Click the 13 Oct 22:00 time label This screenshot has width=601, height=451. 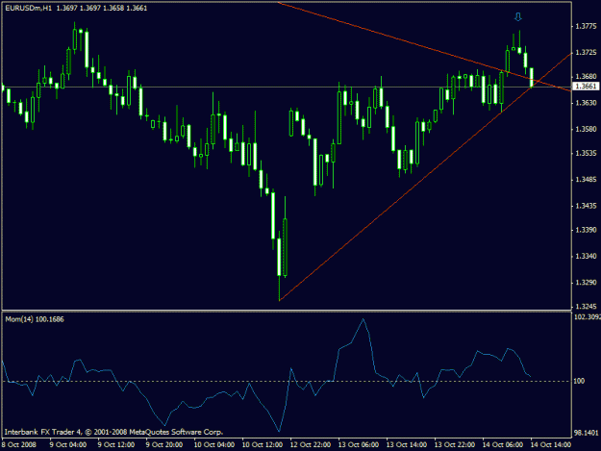point(455,444)
